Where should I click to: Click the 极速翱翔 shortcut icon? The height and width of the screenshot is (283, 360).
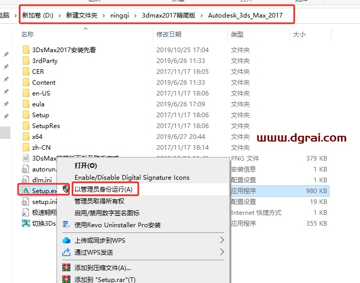click(25, 212)
